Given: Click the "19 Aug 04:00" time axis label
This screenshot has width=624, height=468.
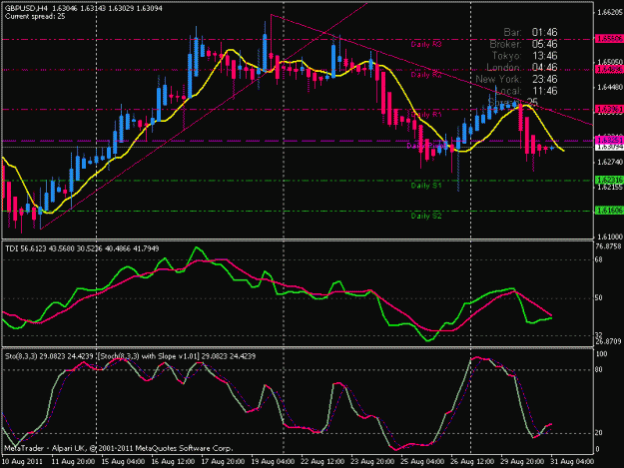Looking at the screenshot, I should 273,461.
